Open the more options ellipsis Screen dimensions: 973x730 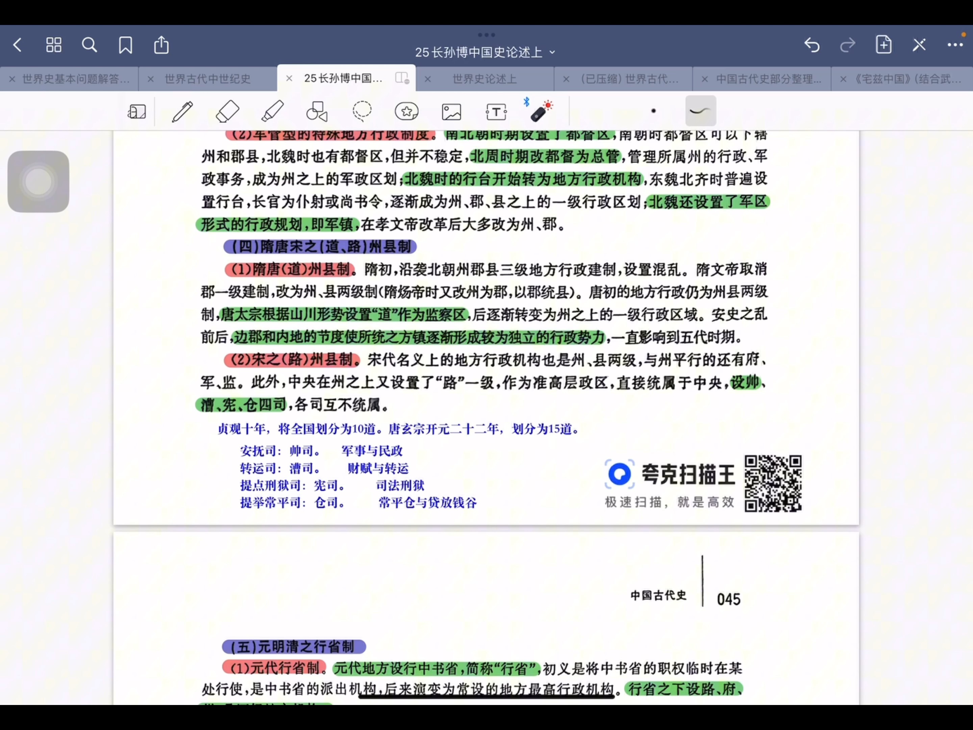pos(955,45)
